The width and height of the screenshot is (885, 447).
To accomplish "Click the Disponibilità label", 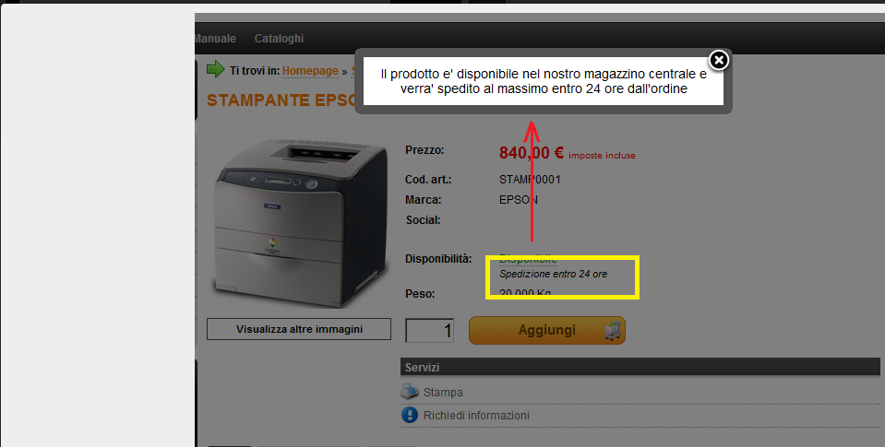I will coord(438,259).
